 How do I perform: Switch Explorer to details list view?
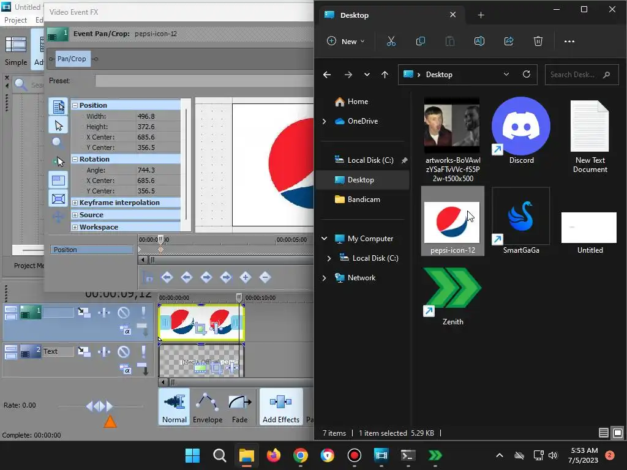tap(603, 433)
